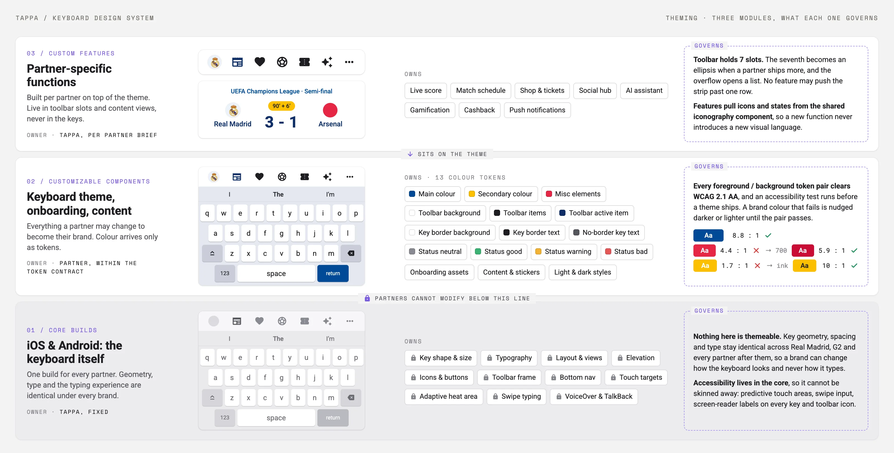Click the schedule icon above the themed keyboard
This screenshot has height=453, width=894.
pyautogui.click(x=237, y=177)
